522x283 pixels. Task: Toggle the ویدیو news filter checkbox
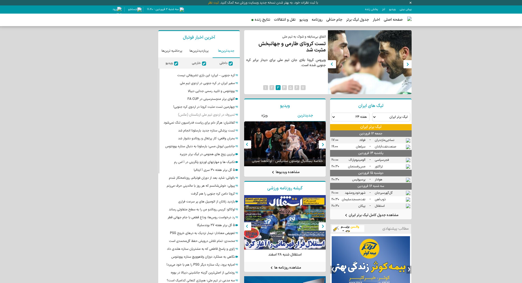(x=176, y=63)
